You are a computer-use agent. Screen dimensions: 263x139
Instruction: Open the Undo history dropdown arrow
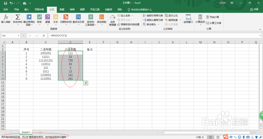click(x=14, y=3)
